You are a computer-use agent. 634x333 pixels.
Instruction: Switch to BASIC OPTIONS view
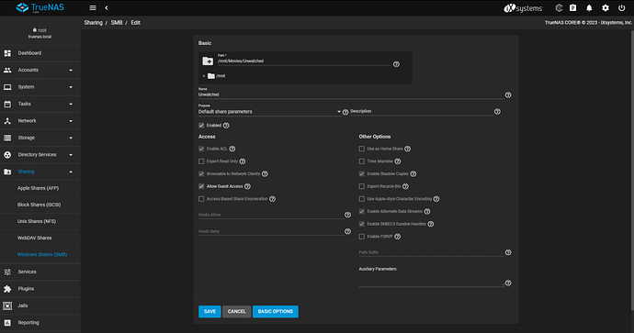276,312
